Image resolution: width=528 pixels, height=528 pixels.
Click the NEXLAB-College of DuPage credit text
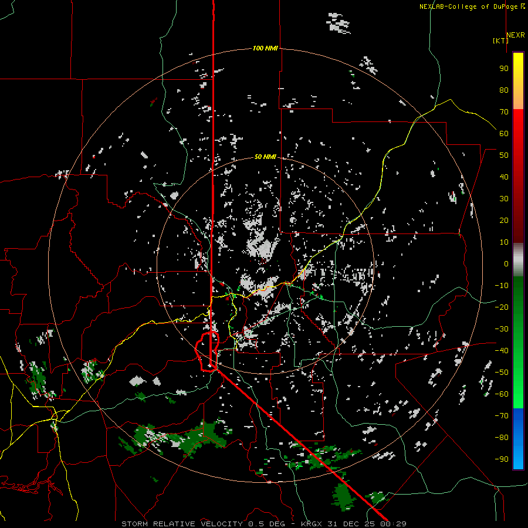[468, 6]
